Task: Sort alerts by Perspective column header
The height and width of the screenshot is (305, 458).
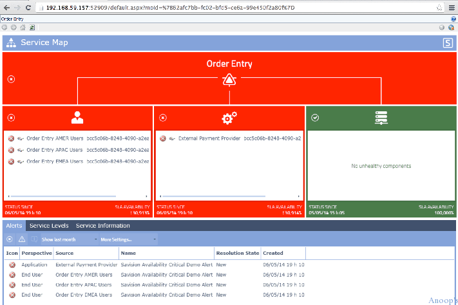Action: (x=37, y=253)
